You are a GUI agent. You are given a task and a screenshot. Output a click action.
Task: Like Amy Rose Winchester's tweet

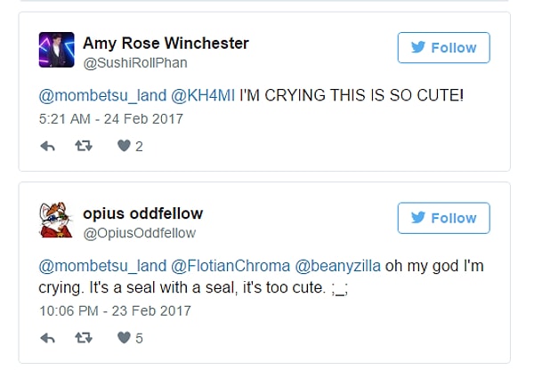pyautogui.click(x=124, y=147)
